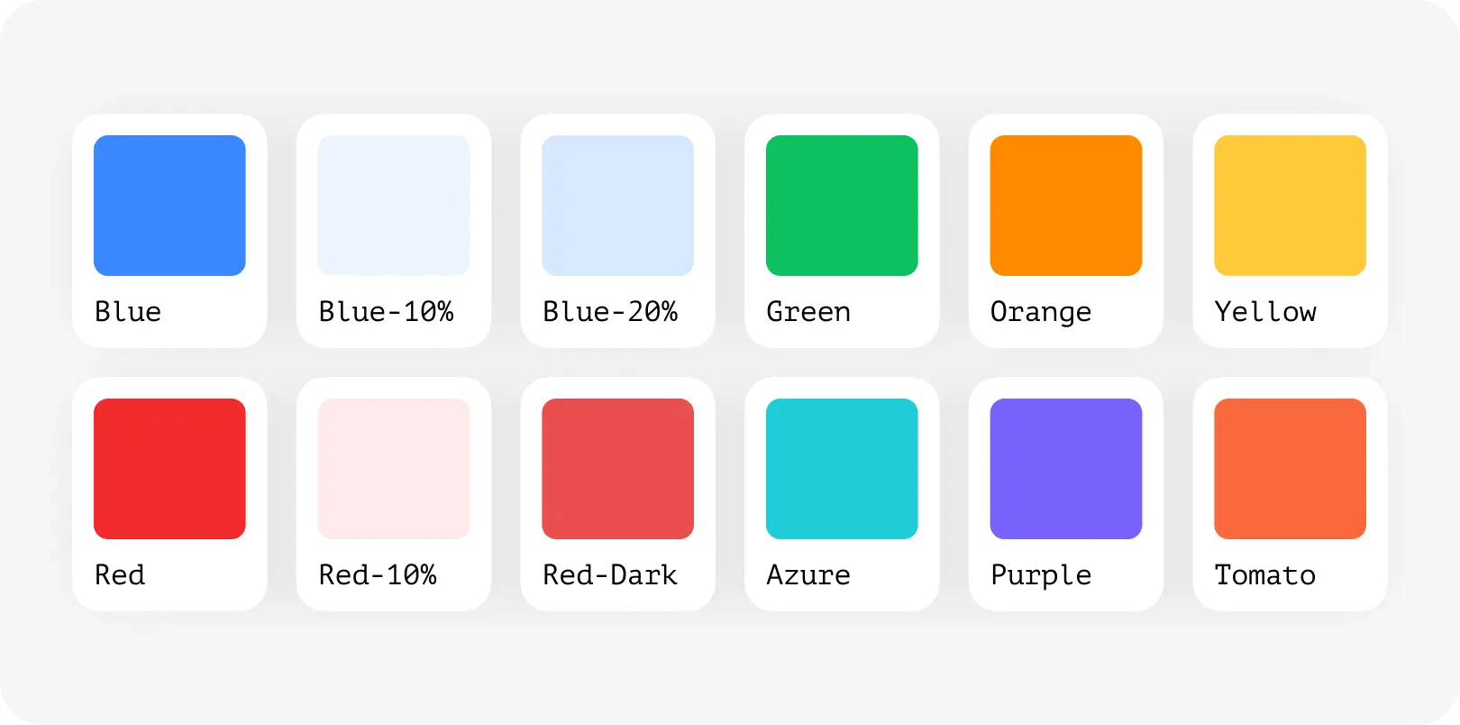Click the "Purple" text label
The image size is (1460, 725).
(x=1041, y=576)
